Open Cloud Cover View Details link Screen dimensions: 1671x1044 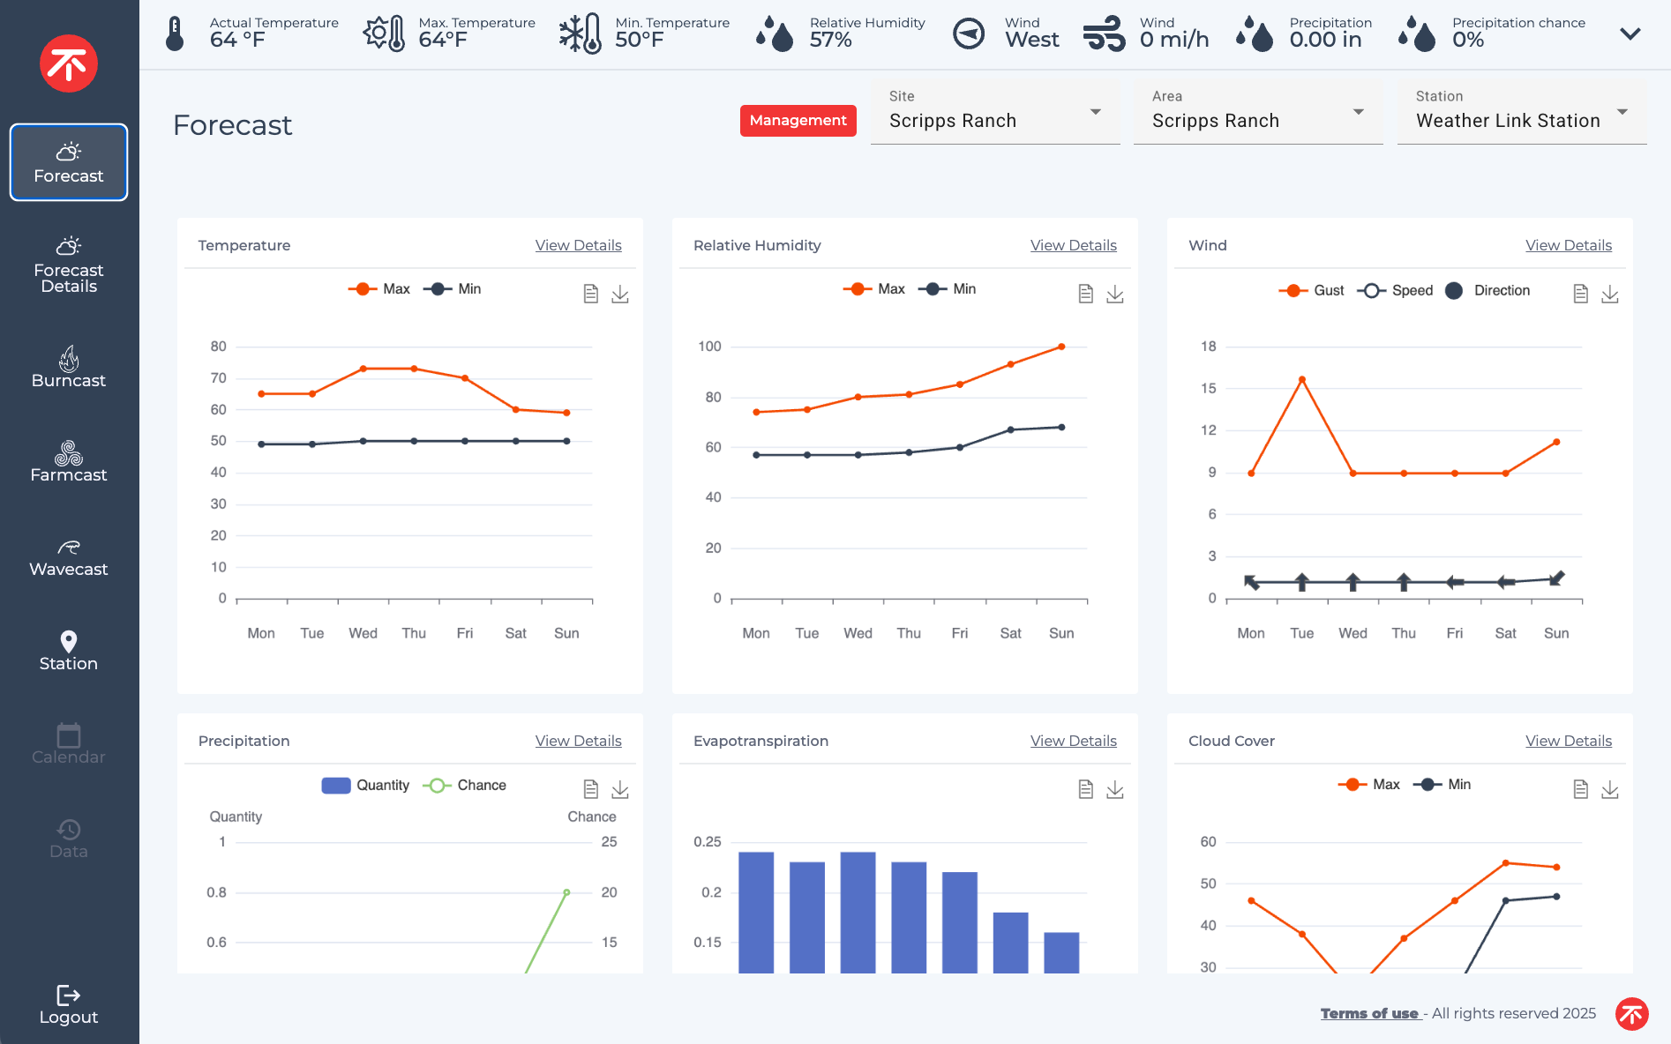tap(1568, 741)
